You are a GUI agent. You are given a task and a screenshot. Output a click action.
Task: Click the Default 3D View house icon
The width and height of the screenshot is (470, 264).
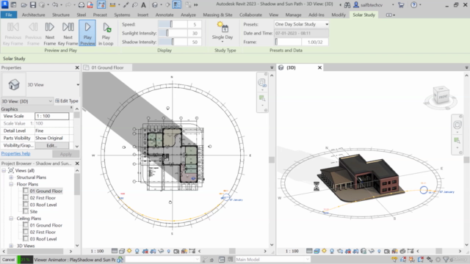(x=155, y=5)
